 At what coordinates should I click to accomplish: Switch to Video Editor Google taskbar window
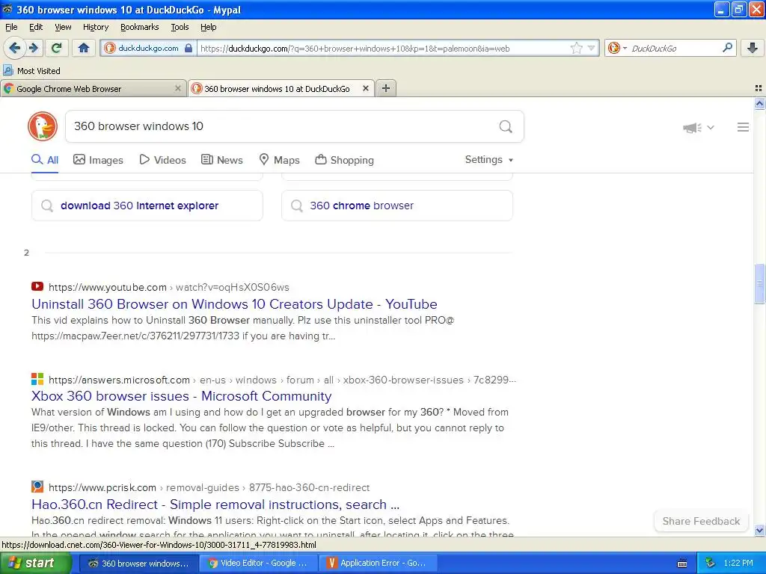259,563
